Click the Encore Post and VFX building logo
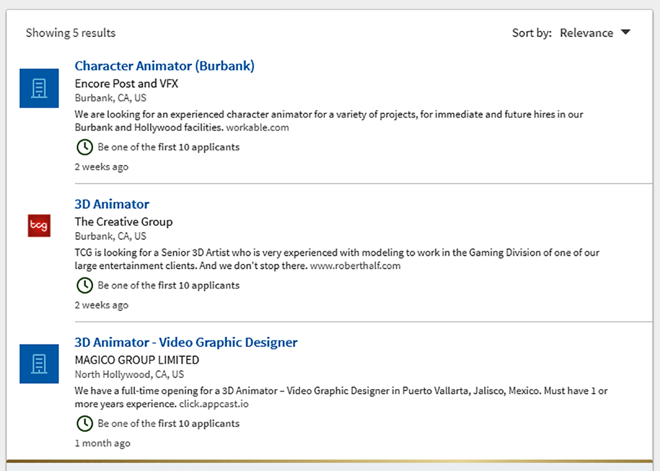The image size is (660, 471). point(39,88)
